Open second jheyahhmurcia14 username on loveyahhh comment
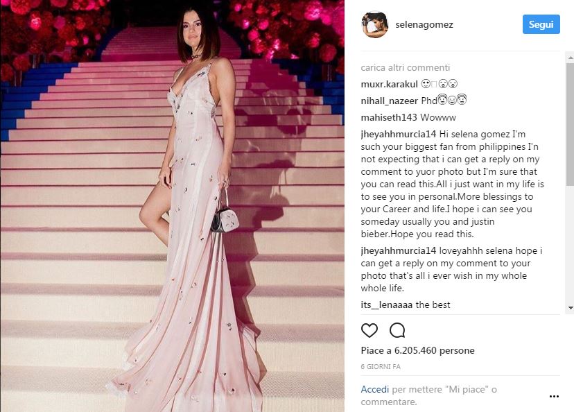The image size is (574, 412). point(399,250)
